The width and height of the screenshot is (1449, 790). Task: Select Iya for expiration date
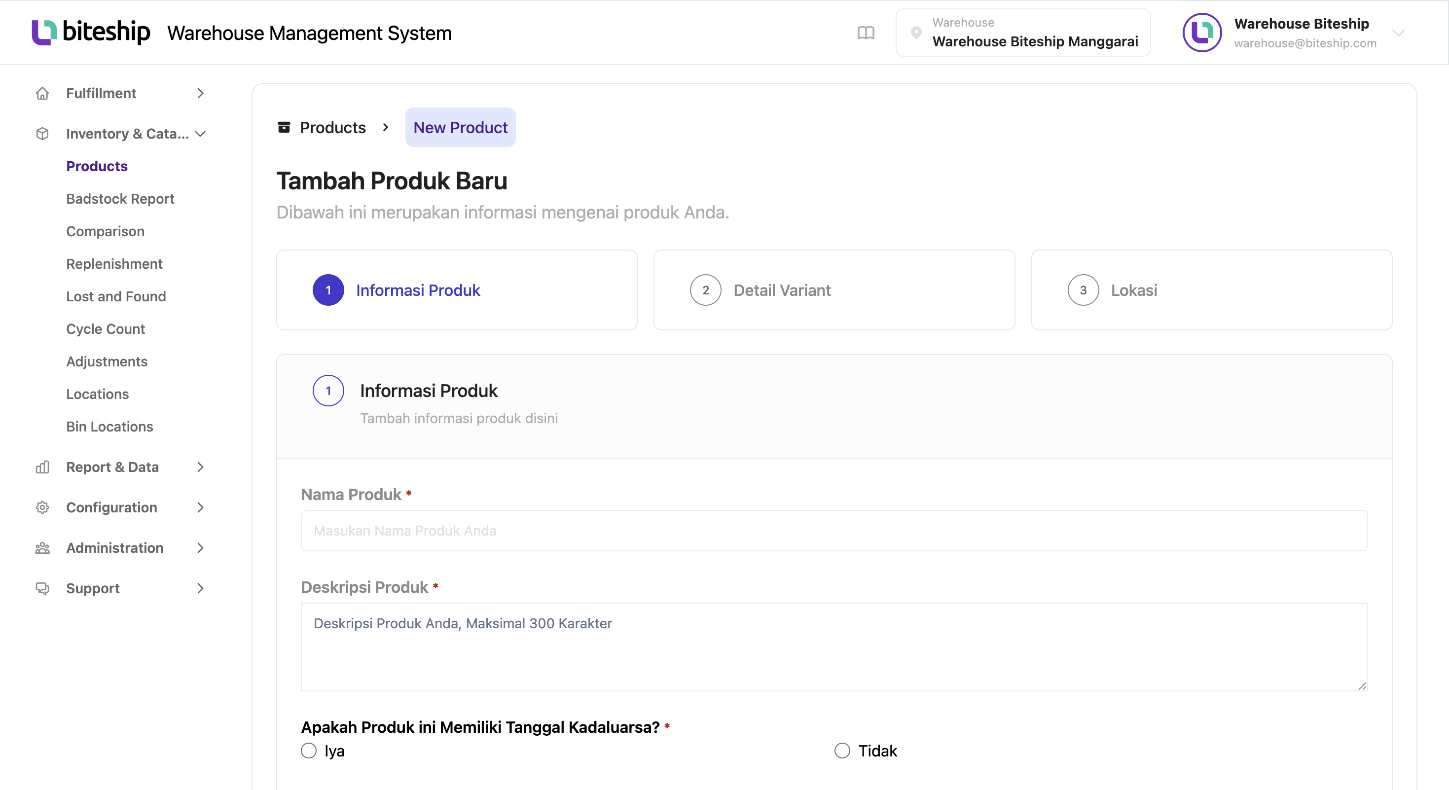tap(309, 751)
